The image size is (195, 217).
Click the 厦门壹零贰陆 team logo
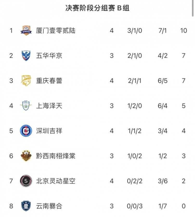[x=26, y=31]
